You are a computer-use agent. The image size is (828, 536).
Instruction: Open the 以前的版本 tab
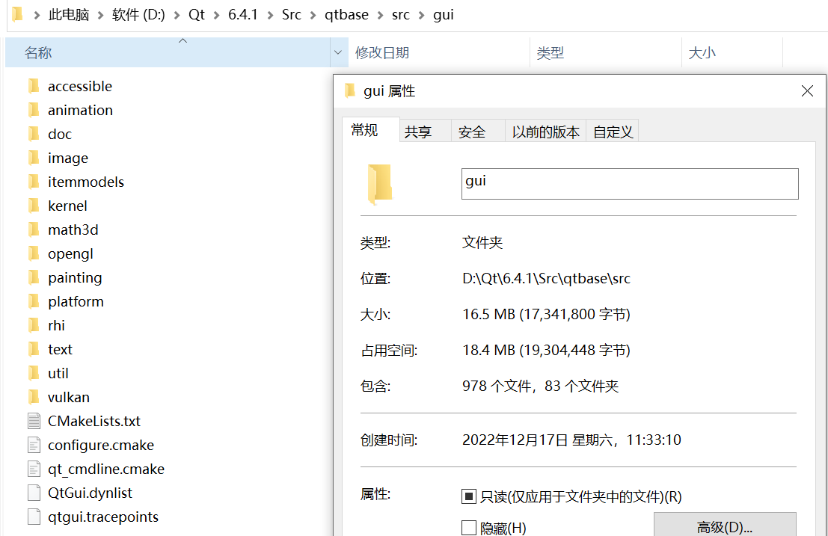[x=545, y=132]
